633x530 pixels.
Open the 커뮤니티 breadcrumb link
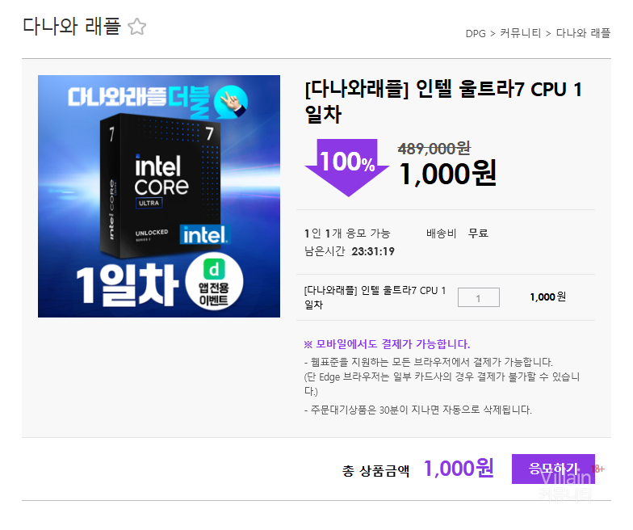pyautogui.click(x=520, y=33)
